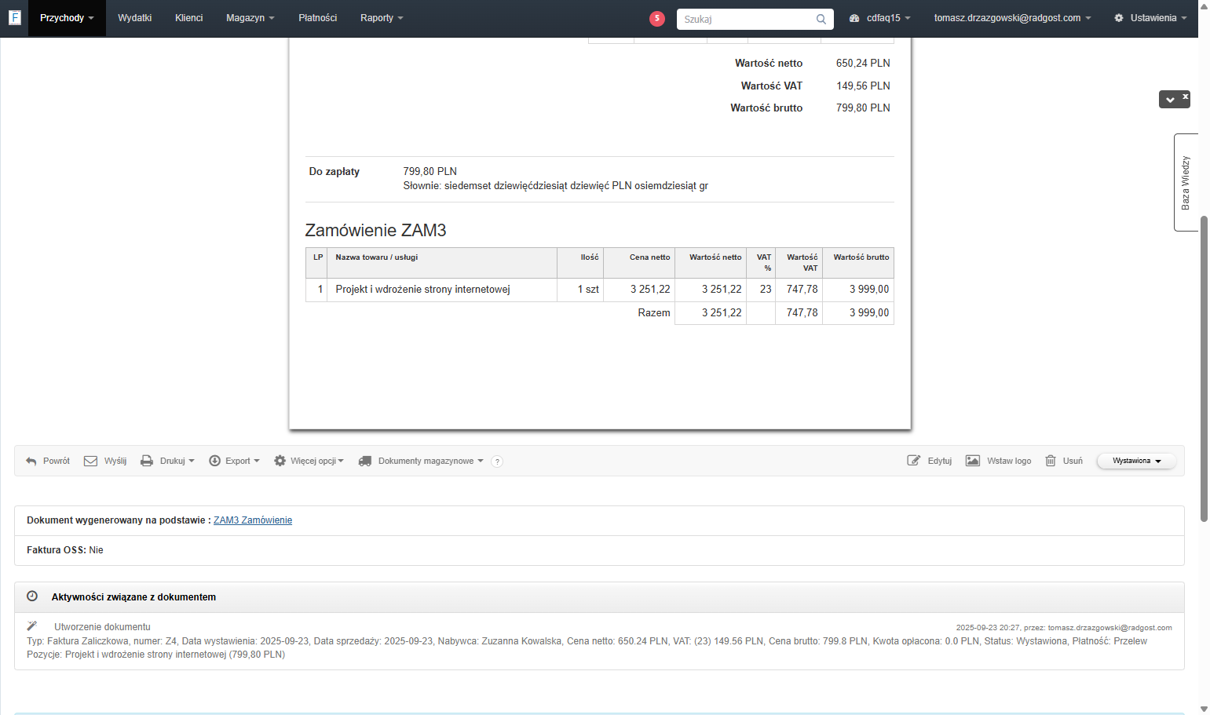Click the clock icon beside Aktywności heading
This screenshot has width=1210, height=715.
pyautogui.click(x=32, y=596)
